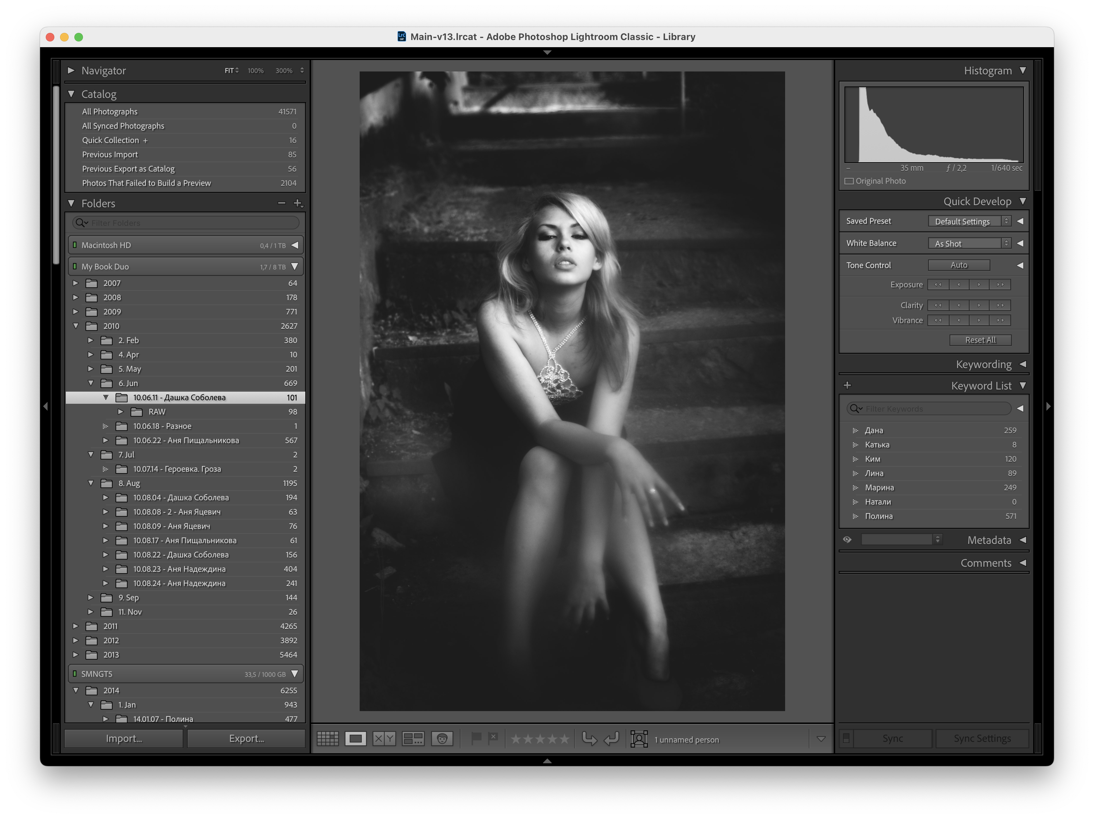Select the RAW subfolder
The height and width of the screenshot is (819, 1094).
click(x=186, y=412)
